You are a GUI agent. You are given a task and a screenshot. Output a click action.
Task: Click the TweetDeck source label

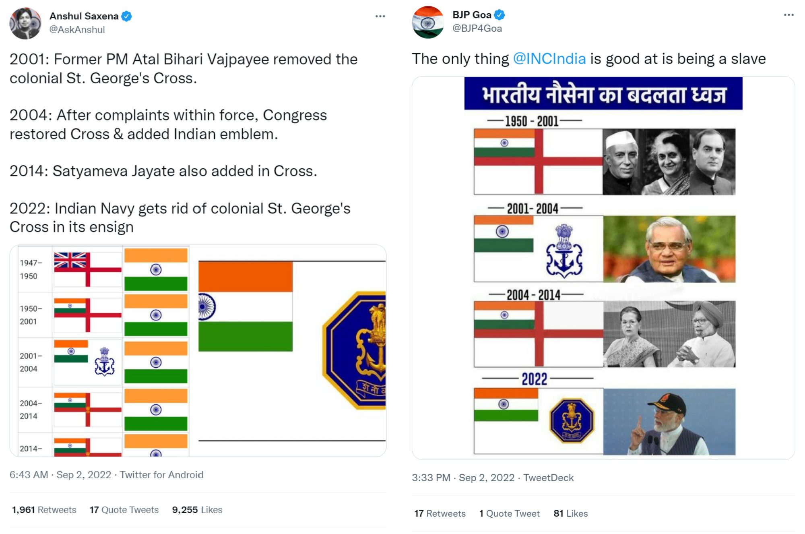[x=548, y=478]
